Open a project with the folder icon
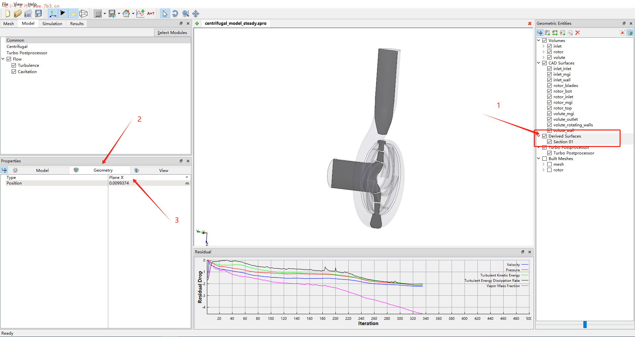Viewport: 635px width, 337px height. (18, 14)
